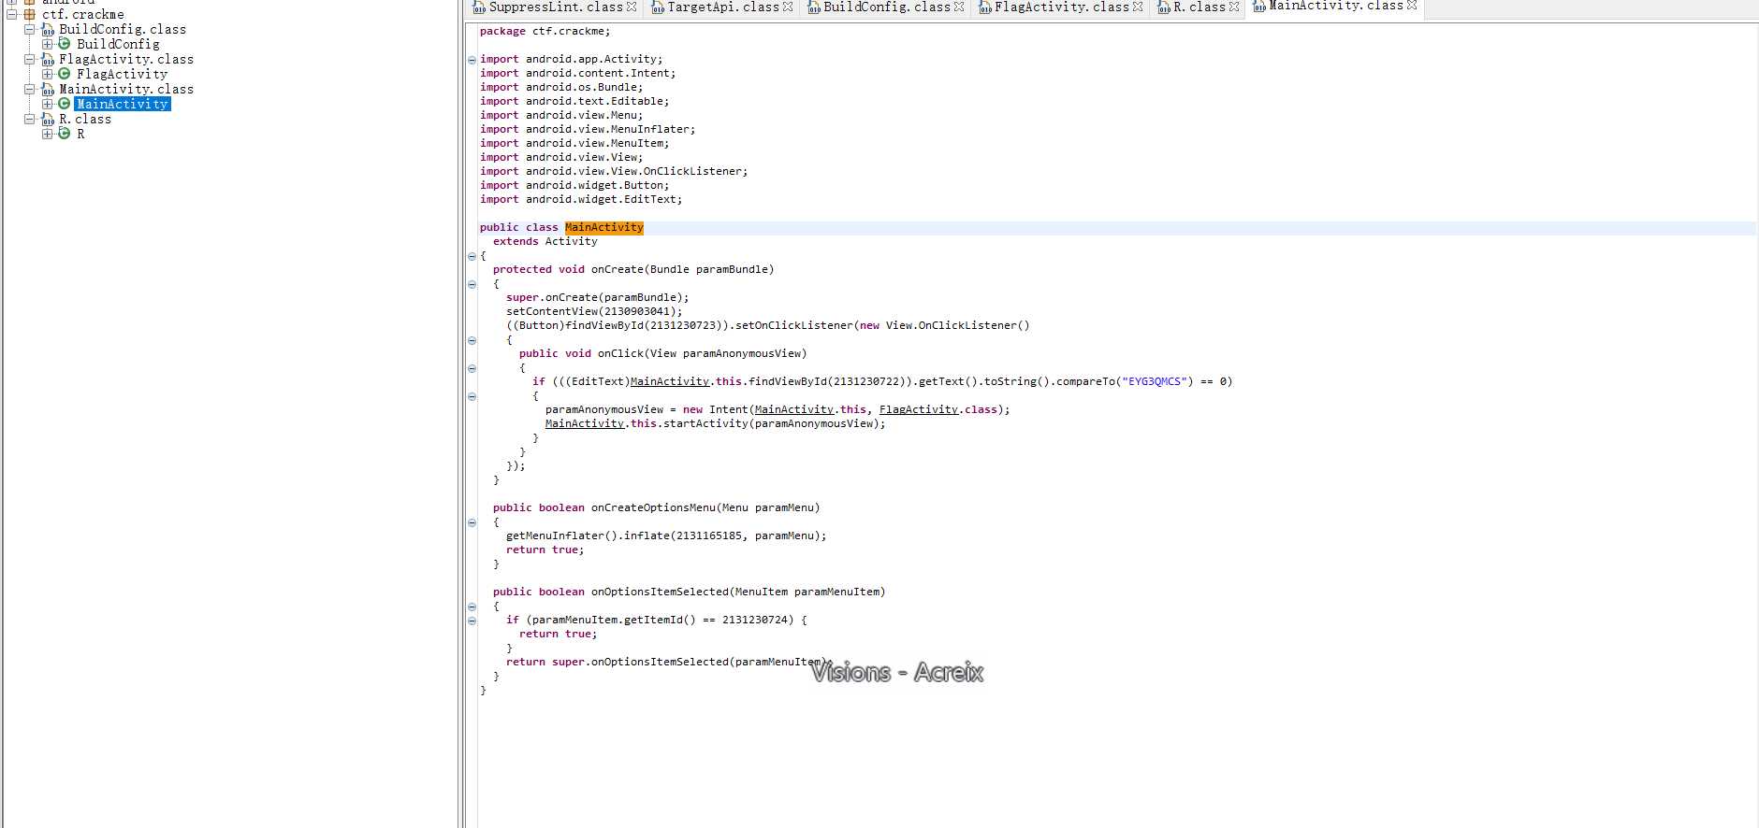Switch to the FlagActivity.class tab
The image size is (1759, 828).
click(x=1061, y=7)
